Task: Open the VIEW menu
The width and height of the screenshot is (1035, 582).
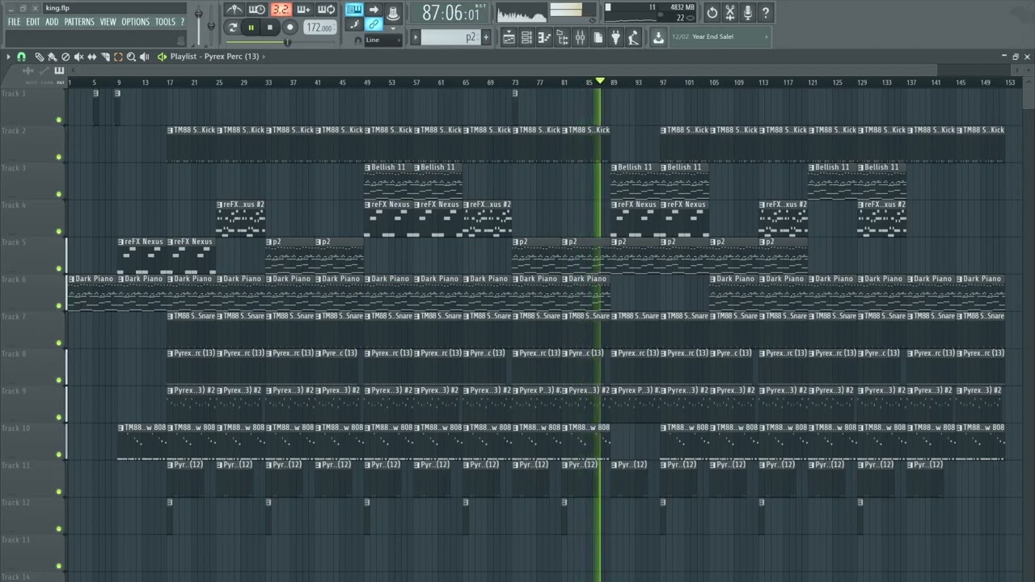Action: click(108, 22)
